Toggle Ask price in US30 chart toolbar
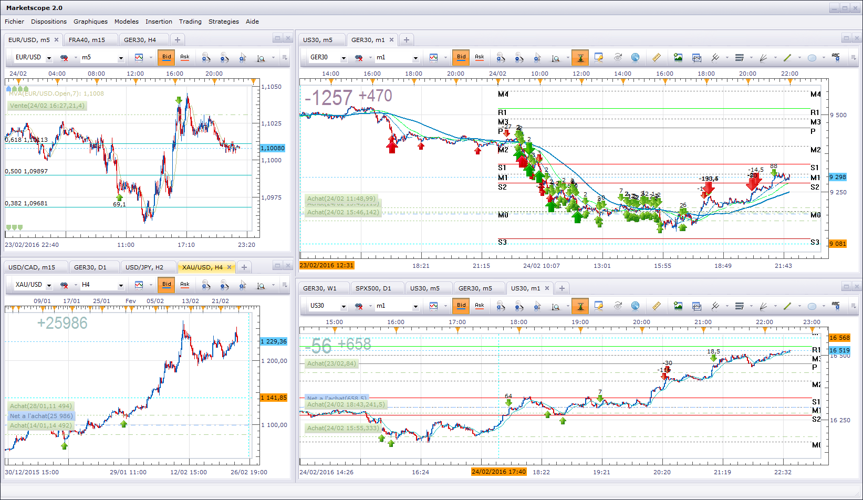The height and width of the screenshot is (500, 863). pyautogui.click(x=480, y=306)
